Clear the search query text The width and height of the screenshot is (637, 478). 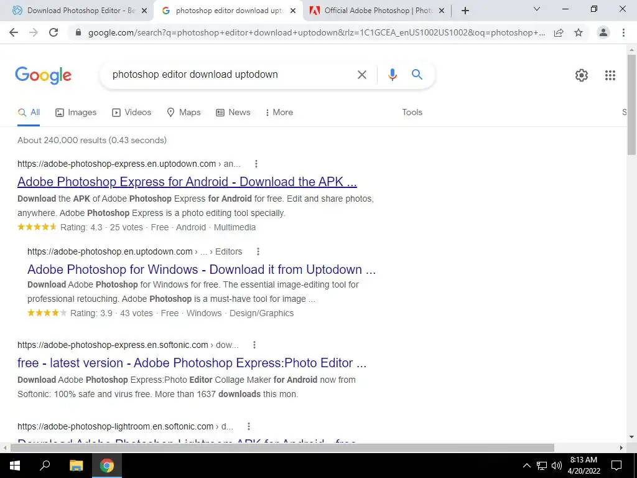tap(361, 75)
